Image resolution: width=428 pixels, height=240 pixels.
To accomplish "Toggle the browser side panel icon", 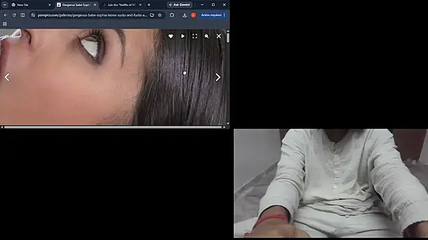I will tap(23, 15).
